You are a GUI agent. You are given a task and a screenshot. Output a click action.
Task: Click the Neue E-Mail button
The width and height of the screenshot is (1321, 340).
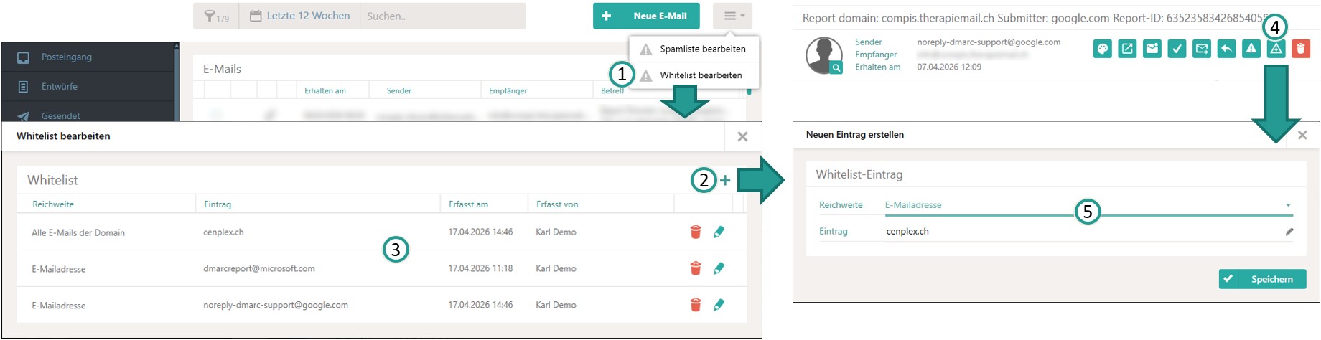[646, 16]
